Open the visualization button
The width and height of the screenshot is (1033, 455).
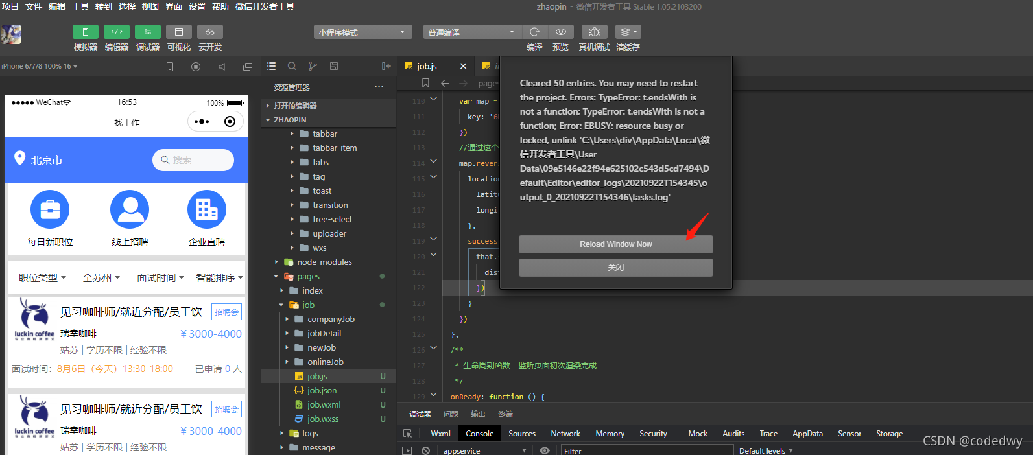(x=179, y=32)
